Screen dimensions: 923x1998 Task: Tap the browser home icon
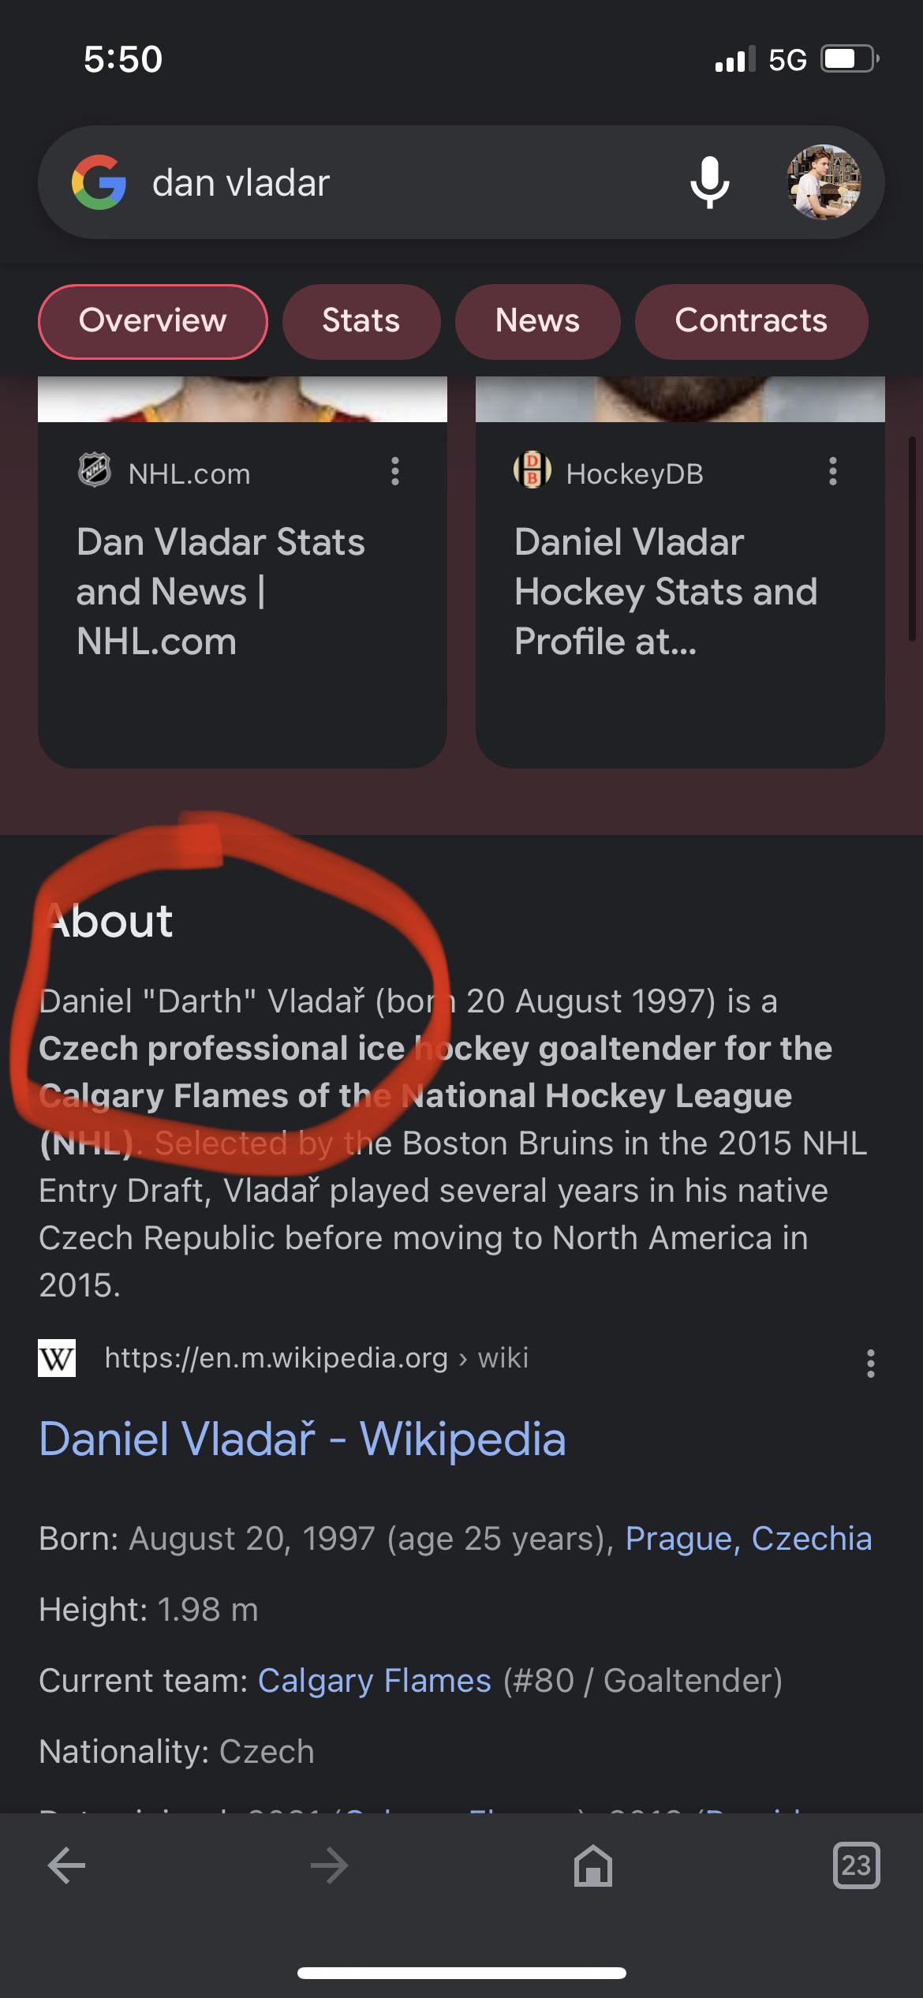593,1866
